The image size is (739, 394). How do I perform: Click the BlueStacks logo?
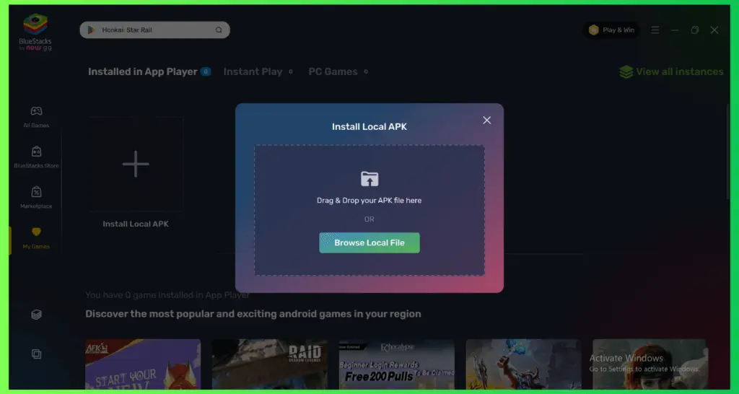click(35, 32)
